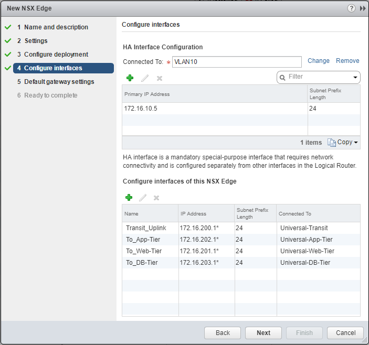Click the help question mark icon
This screenshot has width=369, height=345.
[x=351, y=8]
